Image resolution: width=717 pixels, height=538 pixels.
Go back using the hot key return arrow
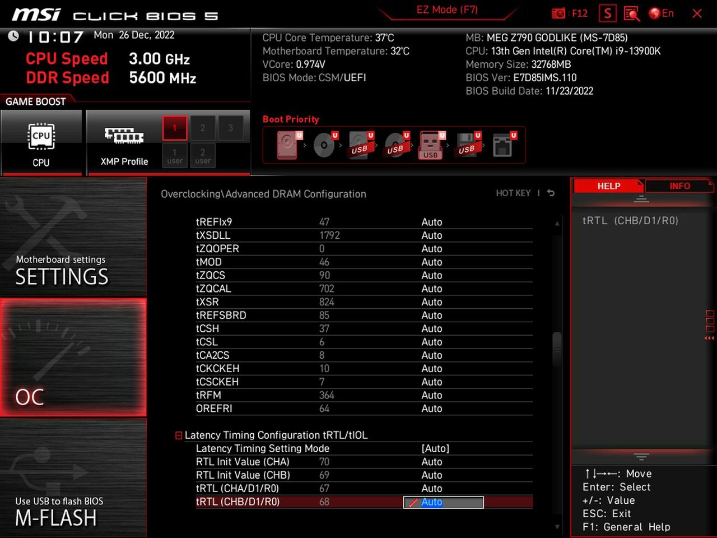[x=551, y=193]
